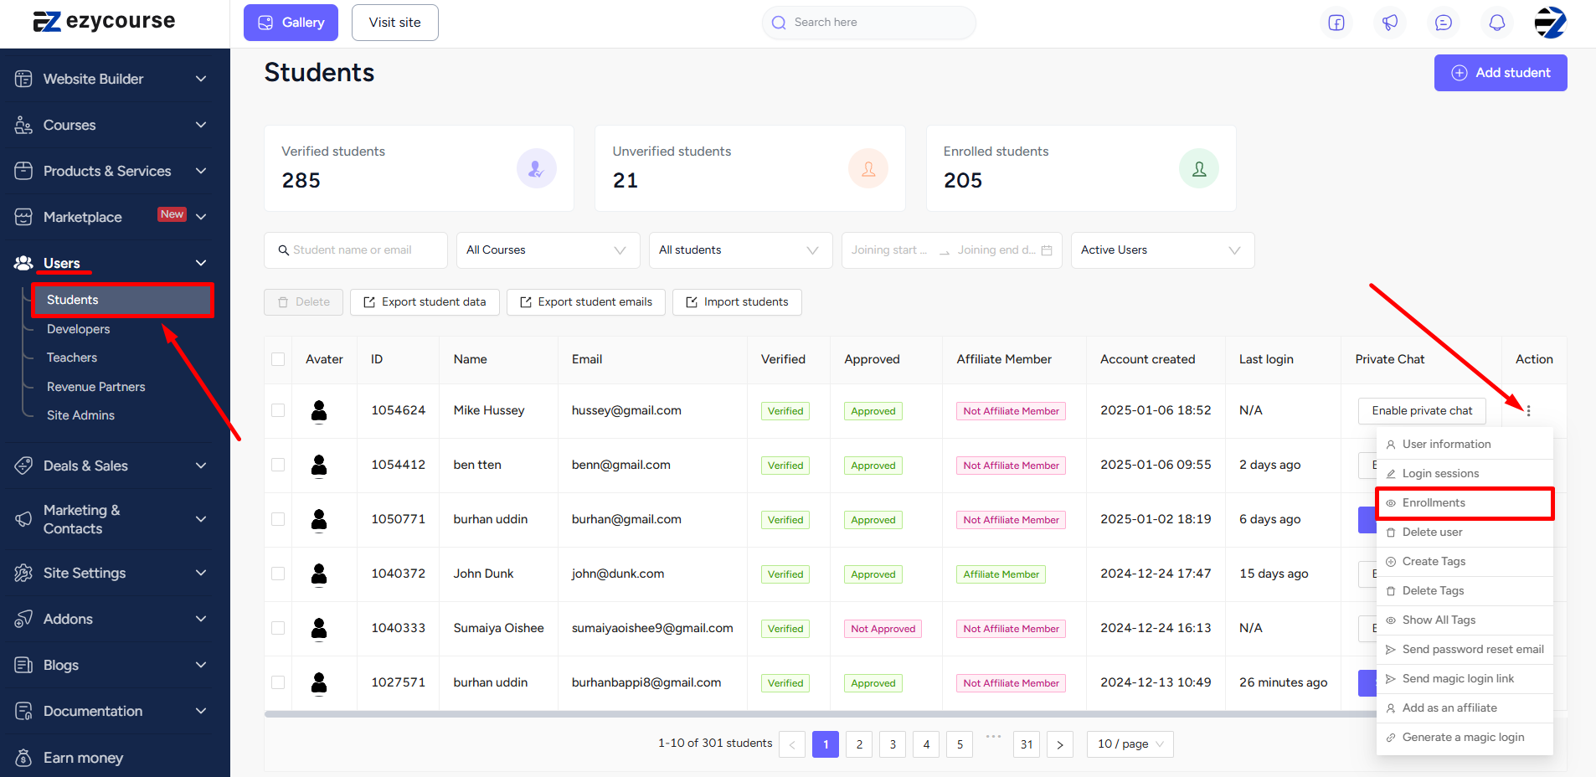Click the Unverified students card icon

tap(868, 168)
